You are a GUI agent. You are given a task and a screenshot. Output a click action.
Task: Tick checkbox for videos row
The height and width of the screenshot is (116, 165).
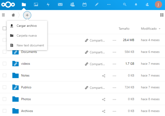point(4,64)
